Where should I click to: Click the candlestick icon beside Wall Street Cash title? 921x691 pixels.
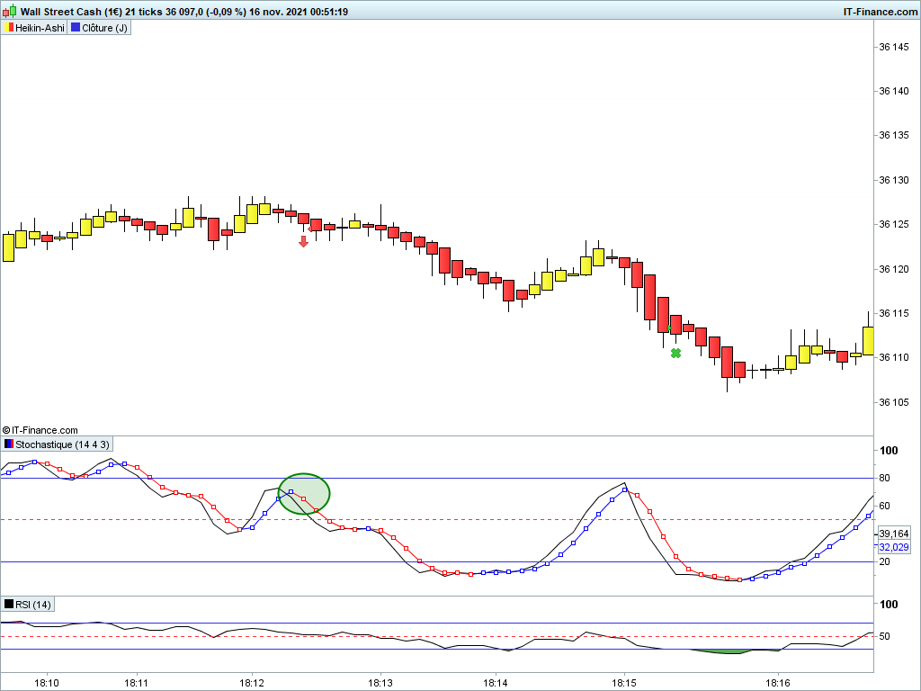click(x=9, y=11)
